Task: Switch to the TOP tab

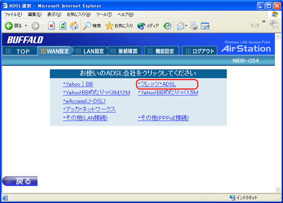Action: click(20, 51)
